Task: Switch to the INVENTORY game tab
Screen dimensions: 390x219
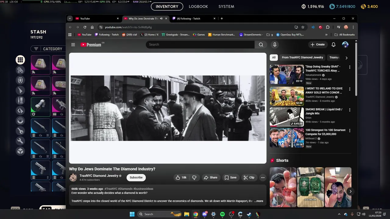Action: [x=167, y=6]
